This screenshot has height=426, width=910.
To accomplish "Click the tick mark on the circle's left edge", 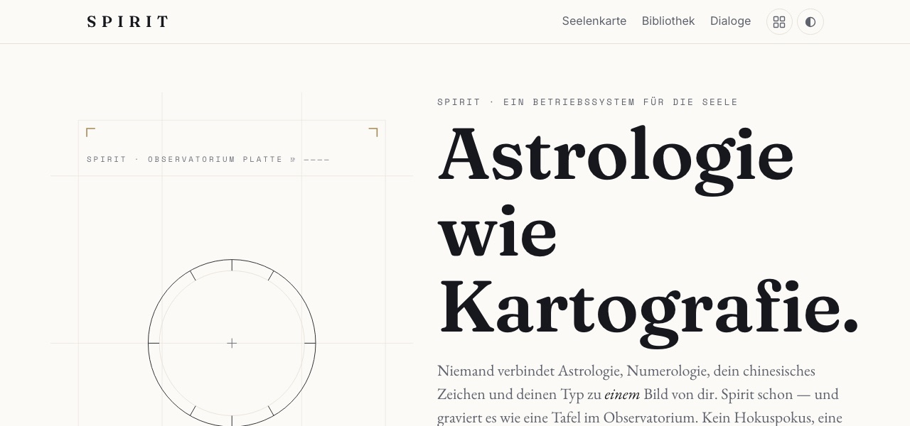I will click(x=154, y=343).
